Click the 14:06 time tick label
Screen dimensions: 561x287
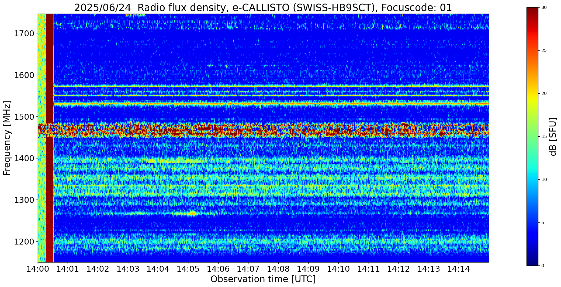pyautogui.click(x=218, y=269)
